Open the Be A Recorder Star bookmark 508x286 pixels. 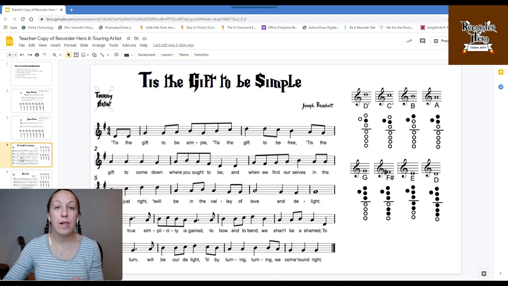pyautogui.click(x=360, y=28)
